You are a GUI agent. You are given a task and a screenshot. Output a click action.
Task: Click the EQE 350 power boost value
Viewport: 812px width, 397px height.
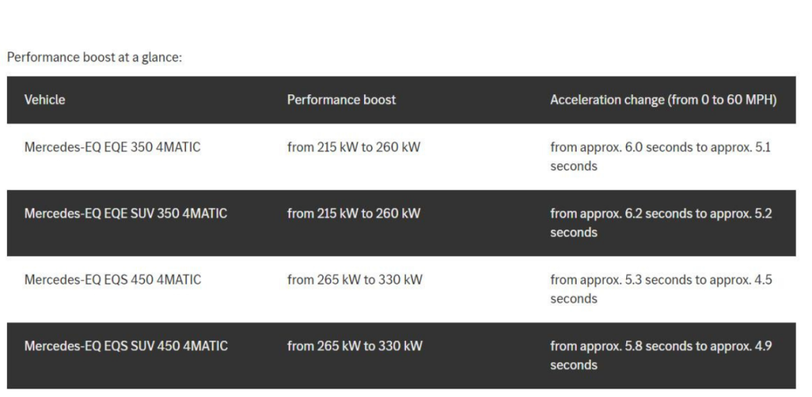[x=353, y=148]
